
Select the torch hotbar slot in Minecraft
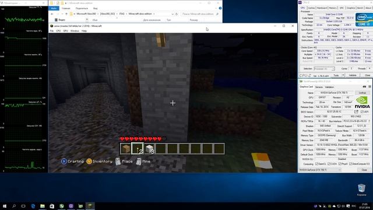138,149
